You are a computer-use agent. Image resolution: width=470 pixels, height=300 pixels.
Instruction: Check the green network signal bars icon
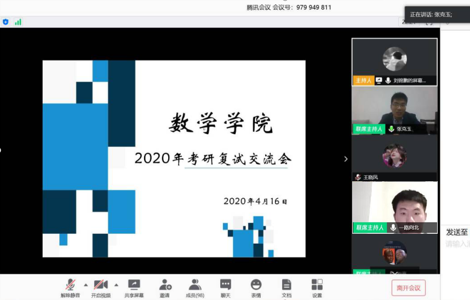[x=18, y=22]
